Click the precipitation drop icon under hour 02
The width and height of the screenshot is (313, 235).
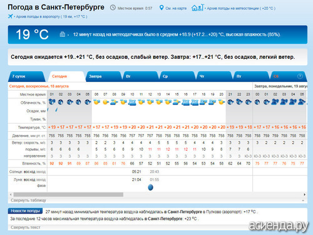tap(56, 109)
